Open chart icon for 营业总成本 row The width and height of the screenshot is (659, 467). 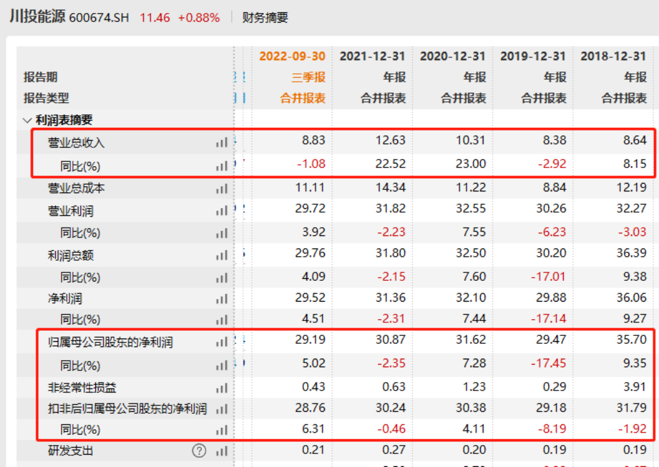222,189
